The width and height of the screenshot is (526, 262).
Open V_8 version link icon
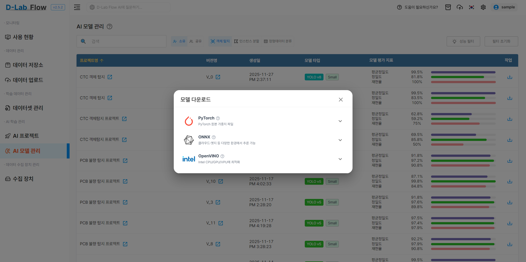point(218,244)
